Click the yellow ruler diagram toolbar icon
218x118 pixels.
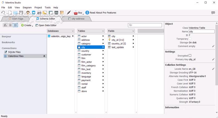coord(45,13)
